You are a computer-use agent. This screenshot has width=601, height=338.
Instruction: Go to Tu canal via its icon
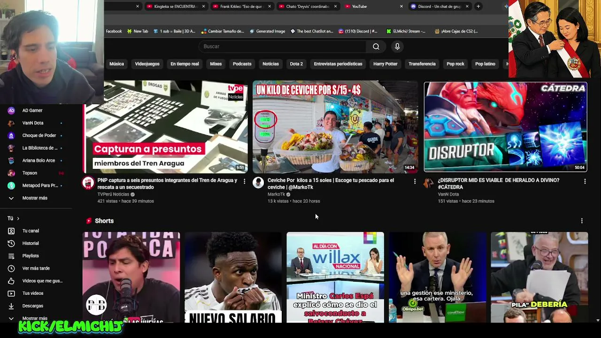click(x=11, y=231)
